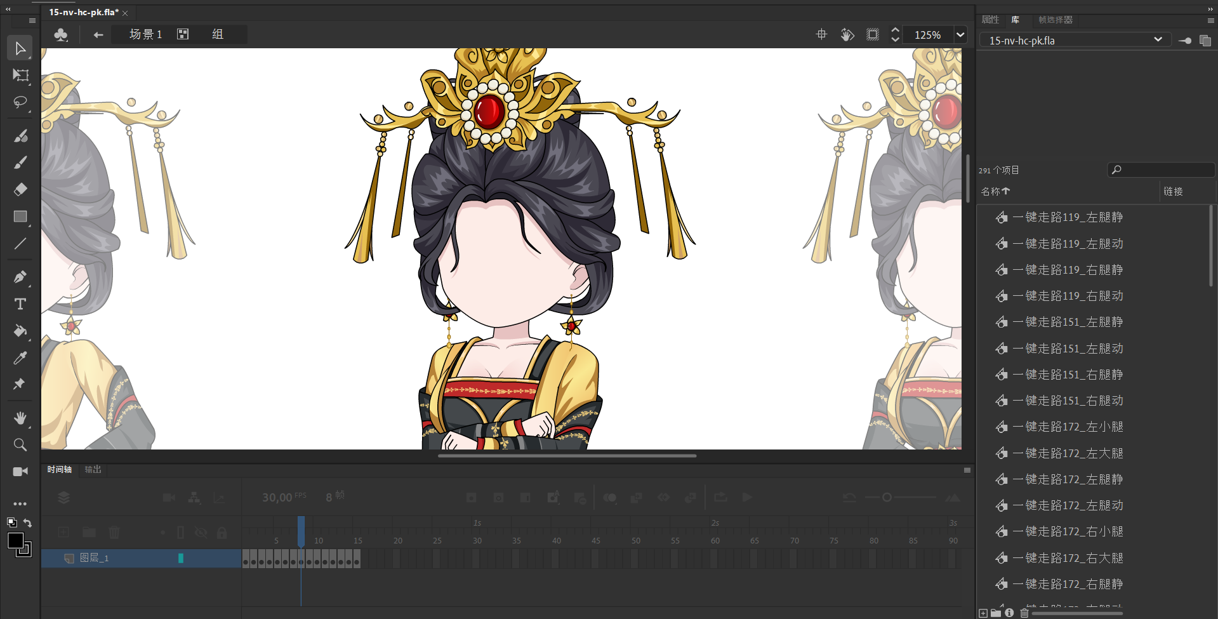Switch to the 输出 tab
Image resolution: width=1218 pixels, height=619 pixels.
93,470
